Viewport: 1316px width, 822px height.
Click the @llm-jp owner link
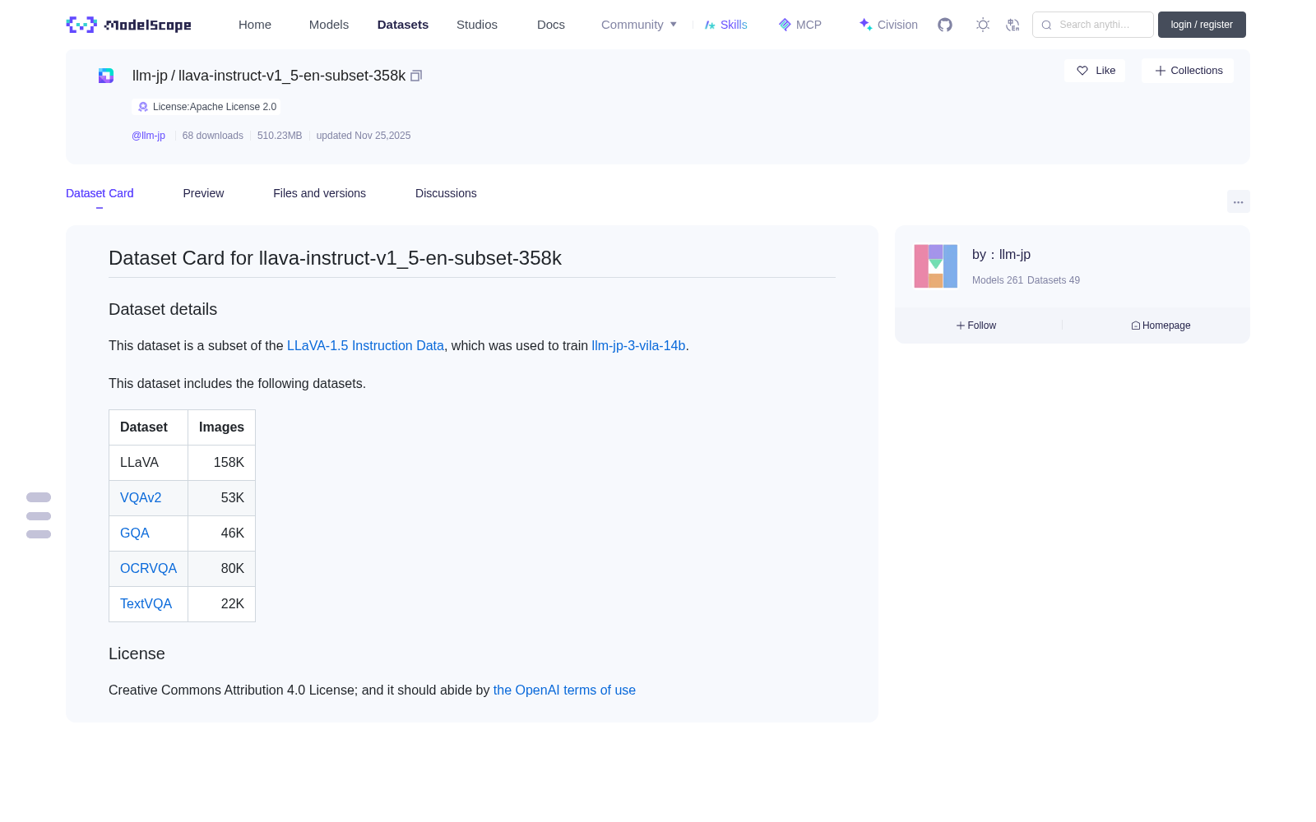(x=148, y=136)
